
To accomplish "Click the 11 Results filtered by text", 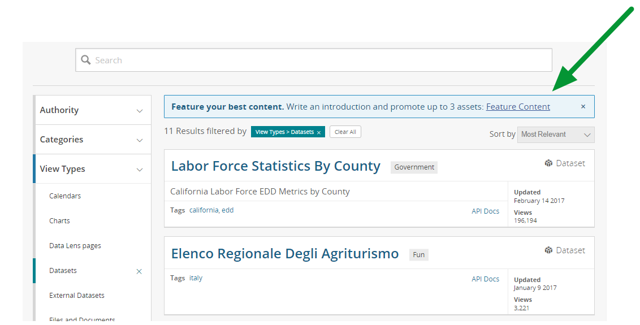I will tap(205, 131).
